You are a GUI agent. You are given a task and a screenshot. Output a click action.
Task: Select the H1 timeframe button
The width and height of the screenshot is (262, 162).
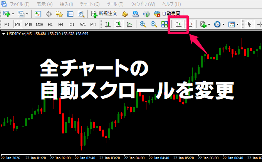tap(50, 24)
